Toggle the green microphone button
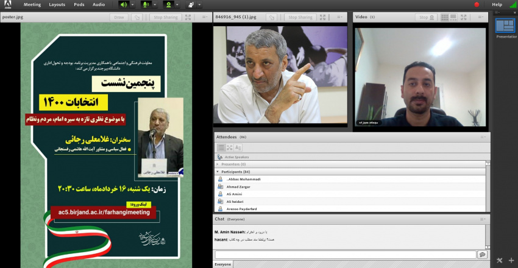Image resolution: width=518 pixels, height=268 pixels. [x=146, y=5]
